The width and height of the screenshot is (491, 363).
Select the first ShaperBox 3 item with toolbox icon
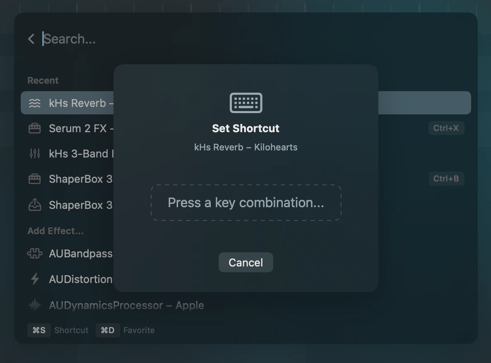[x=246, y=179]
